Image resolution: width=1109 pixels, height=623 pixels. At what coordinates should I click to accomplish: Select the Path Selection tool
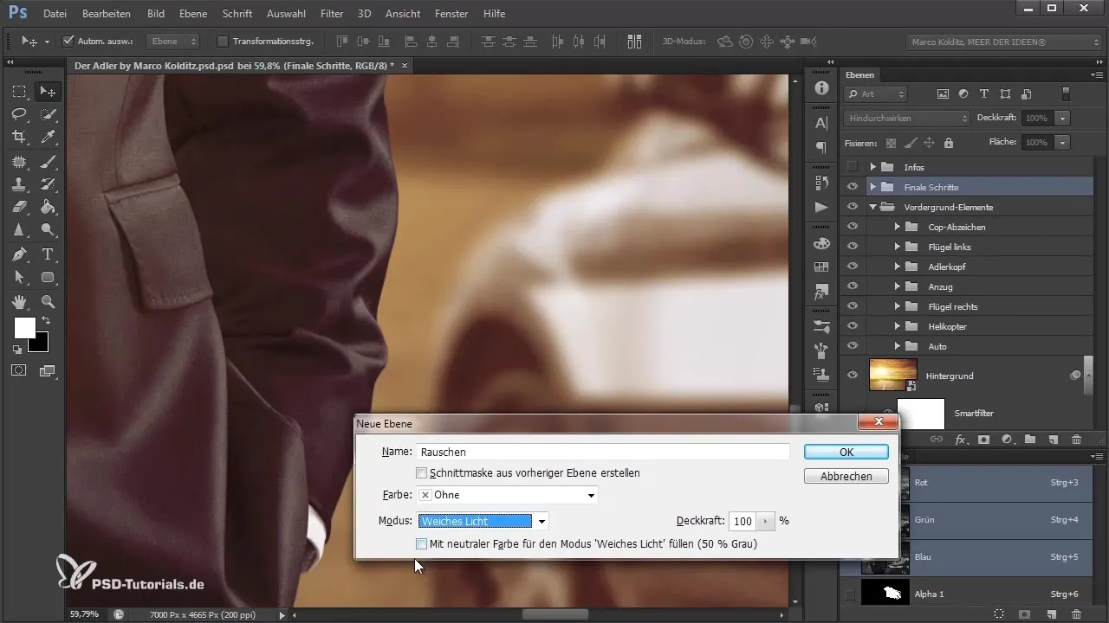(x=19, y=278)
